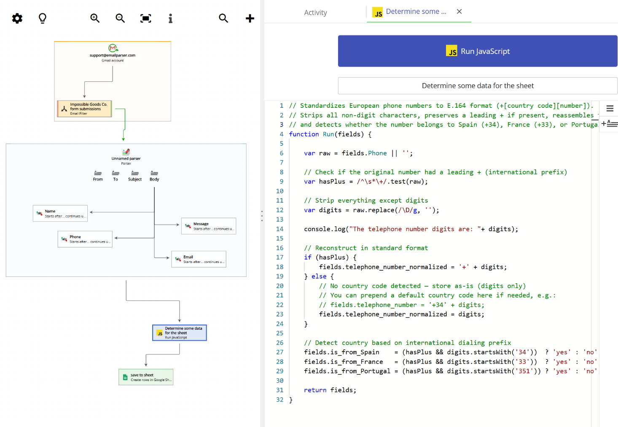This screenshot has width=618, height=427.
Task: Open the save to sheet node
Action: (x=146, y=376)
